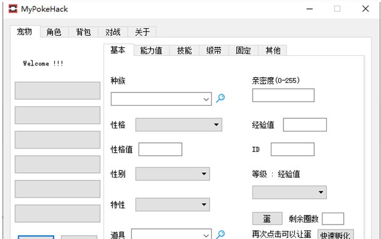Click the third party slot button

point(57,140)
